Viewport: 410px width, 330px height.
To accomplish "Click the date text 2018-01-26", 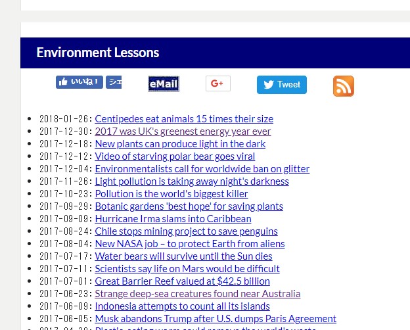I will point(64,119).
